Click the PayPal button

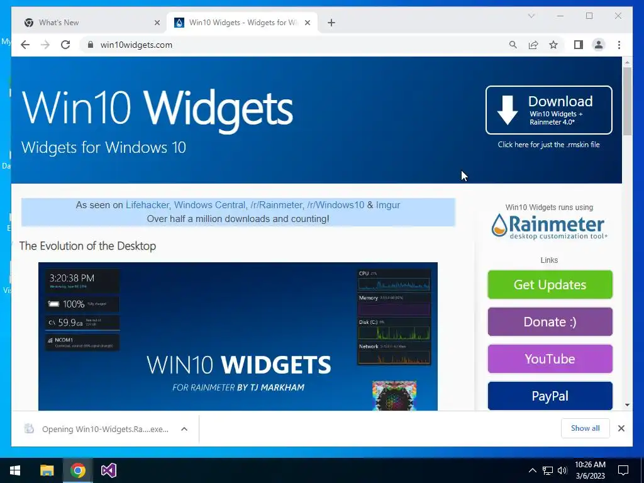(550, 396)
